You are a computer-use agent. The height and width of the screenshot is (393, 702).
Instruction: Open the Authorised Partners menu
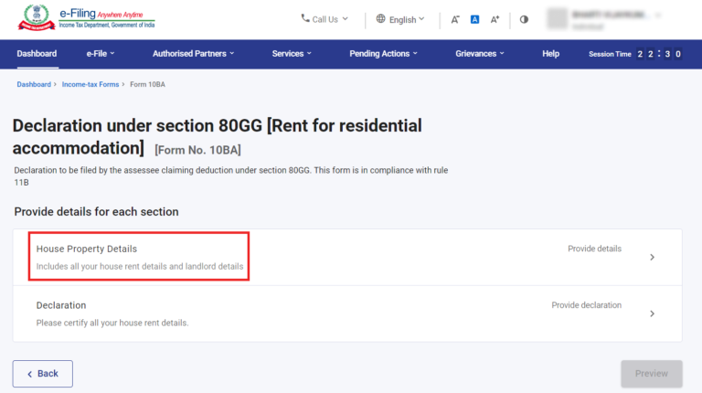193,54
